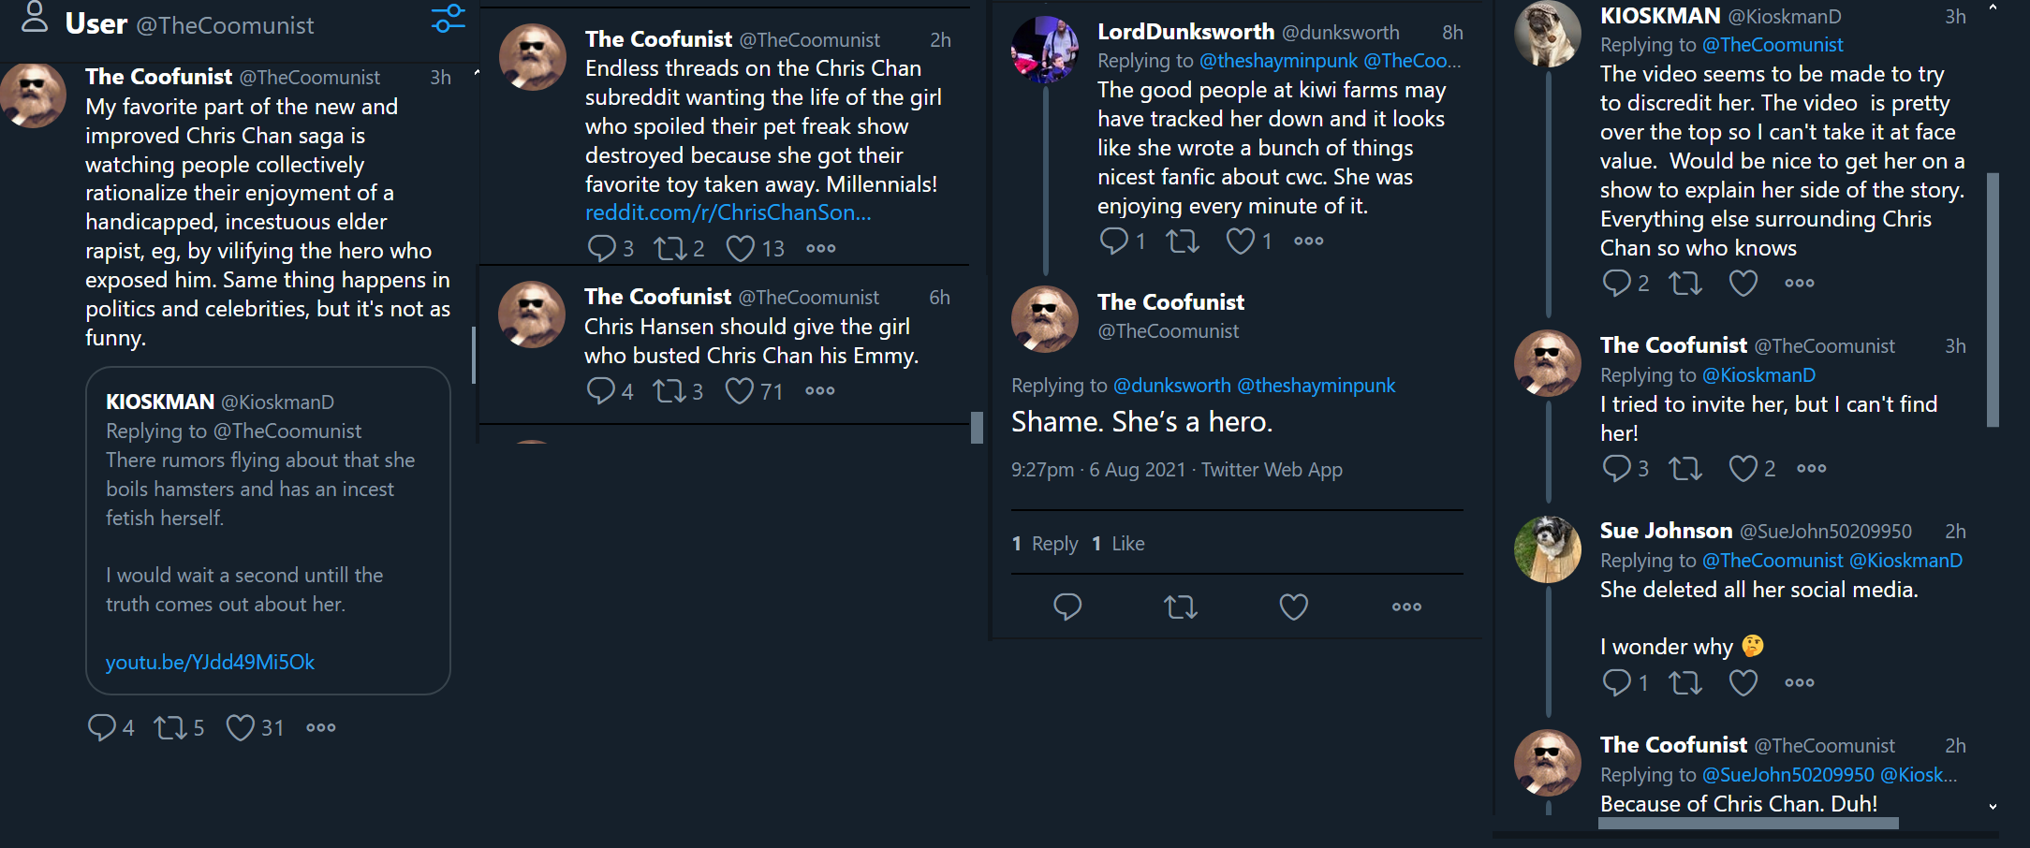The height and width of the screenshot is (848, 2030).
Task: Click the vertical scrollbar of the rightmost column
Action: click(1993, 300)
